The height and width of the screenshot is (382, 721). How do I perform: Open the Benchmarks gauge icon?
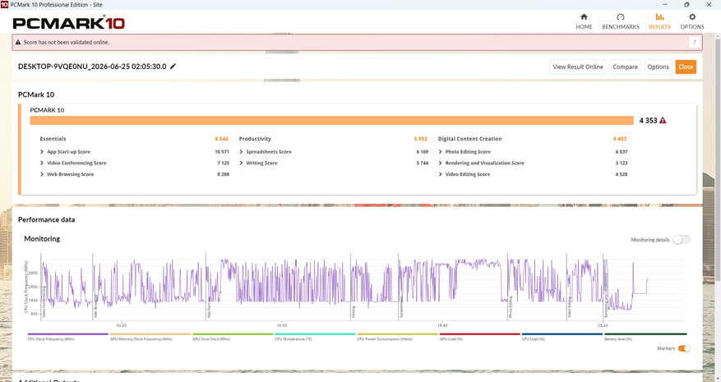point(621,17)
